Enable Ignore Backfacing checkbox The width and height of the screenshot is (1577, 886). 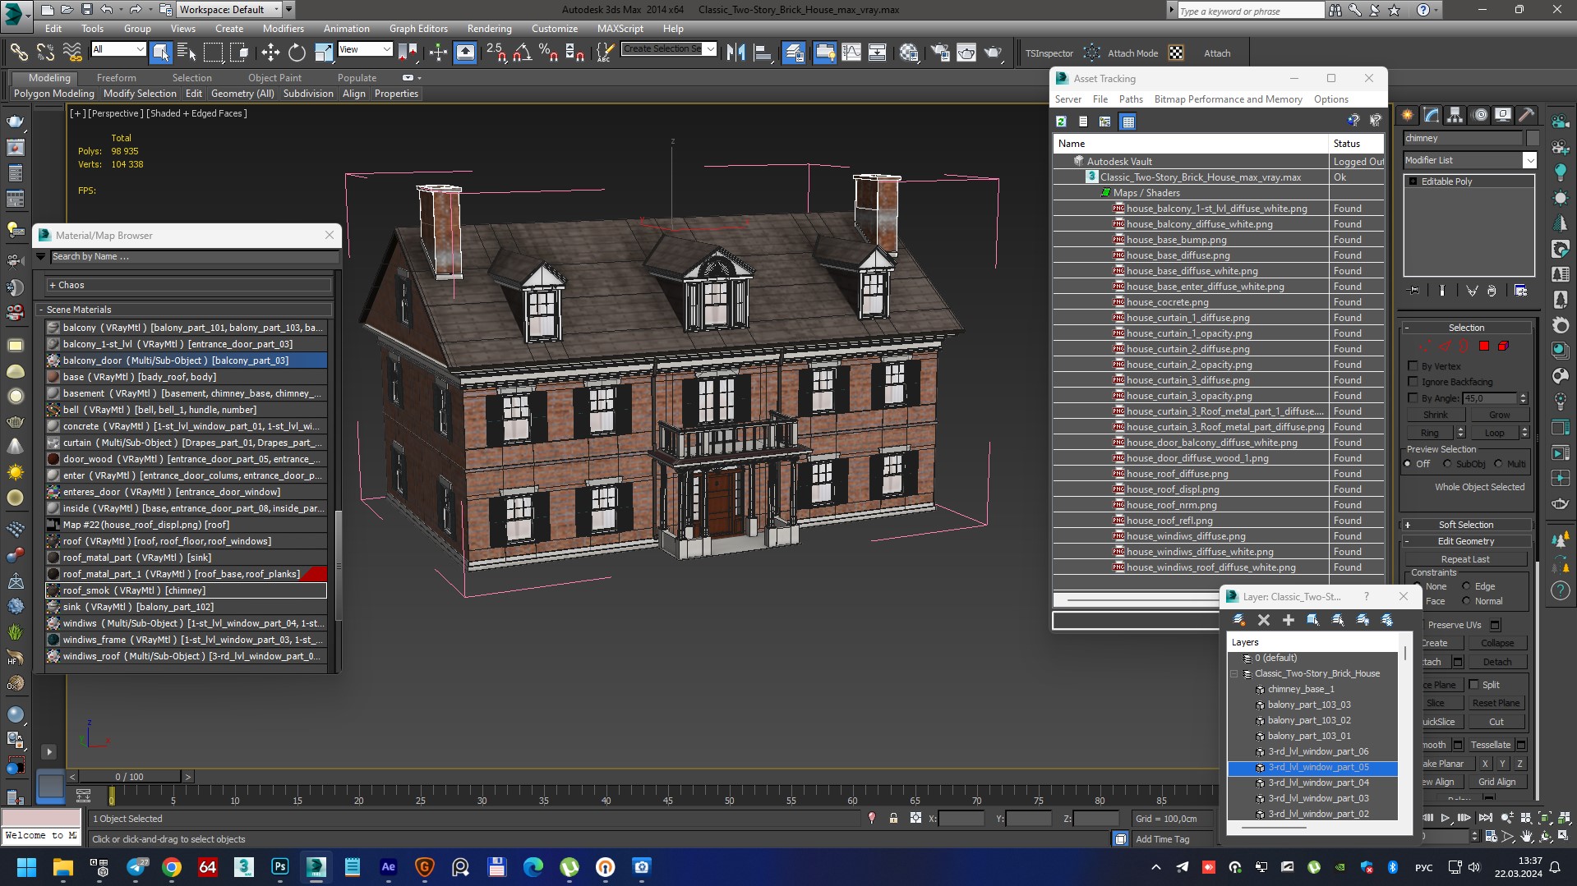tap(1413, 382)
